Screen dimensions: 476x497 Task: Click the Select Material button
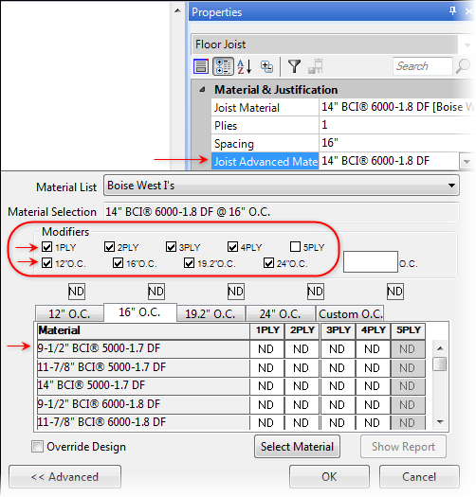(x=297, y=447)
